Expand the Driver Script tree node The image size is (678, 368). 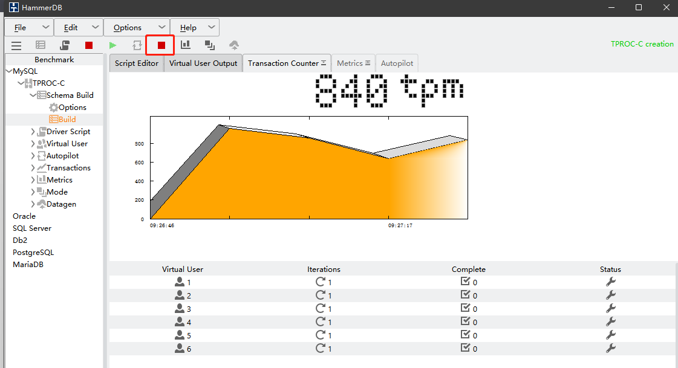pos(33,131)
